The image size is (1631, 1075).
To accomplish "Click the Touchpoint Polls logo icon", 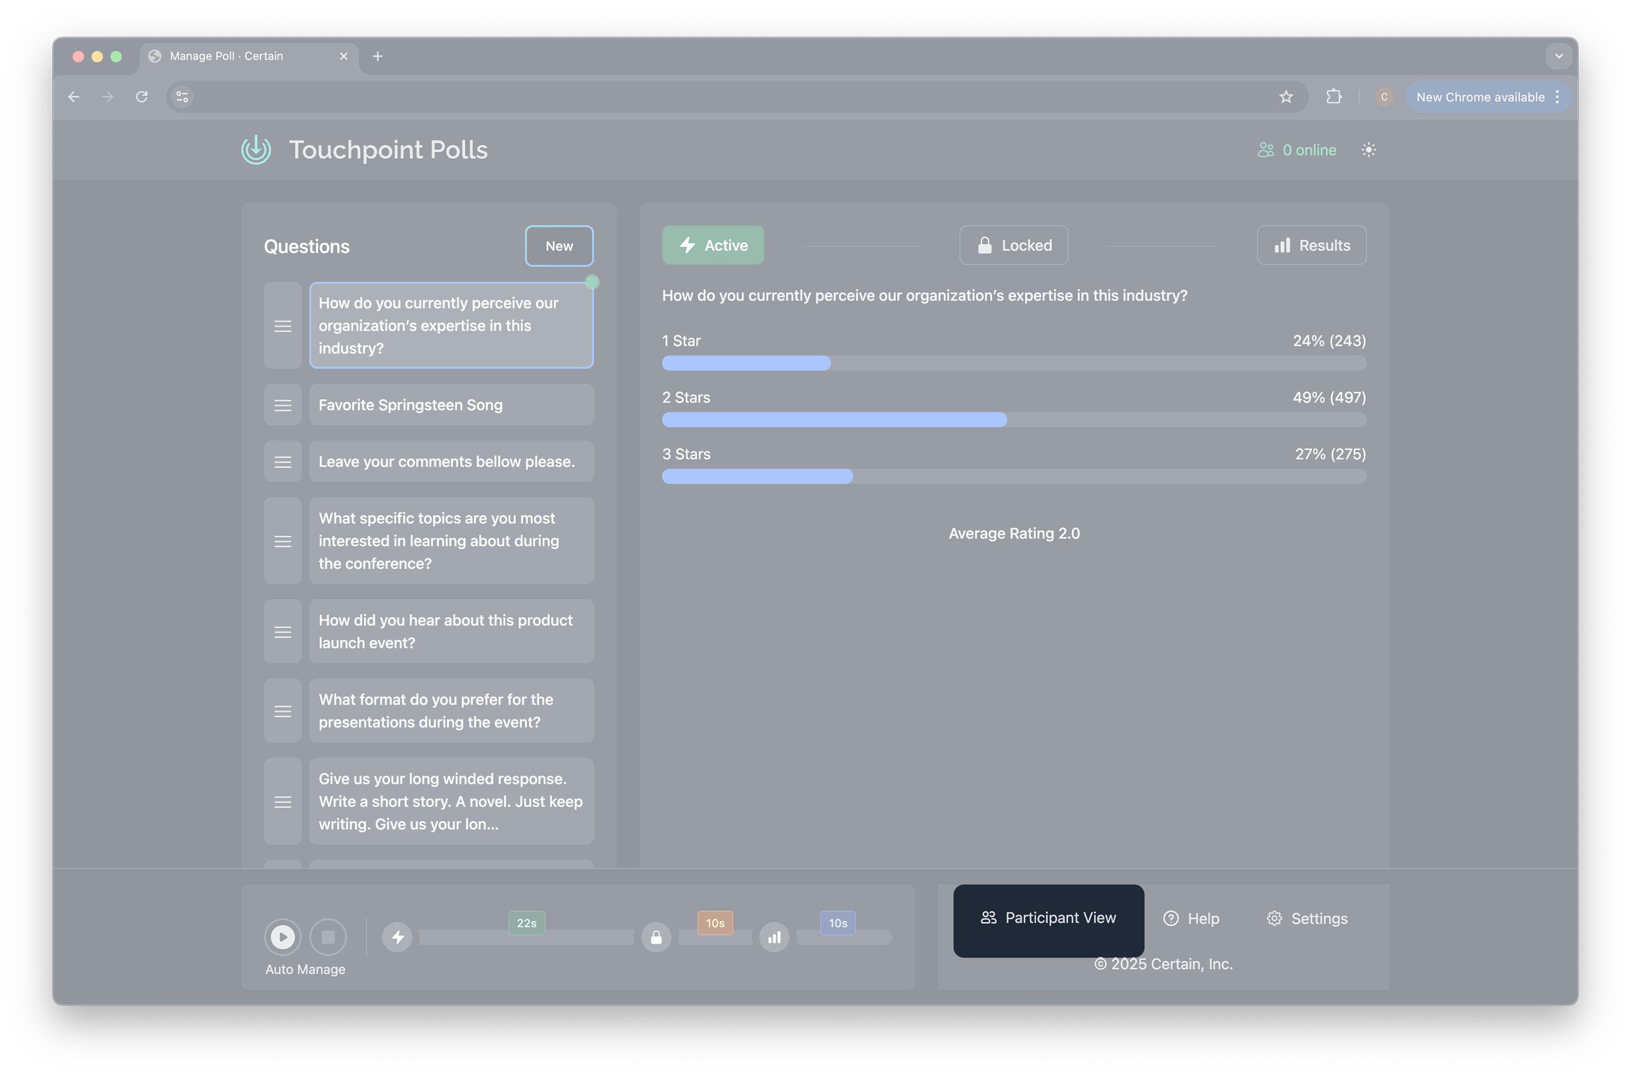I will (x=256, y=150).
